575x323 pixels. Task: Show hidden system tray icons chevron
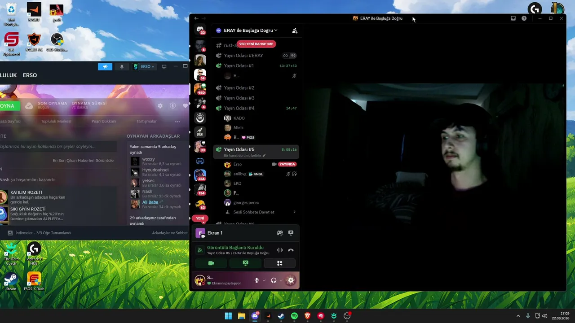[518, 316]
